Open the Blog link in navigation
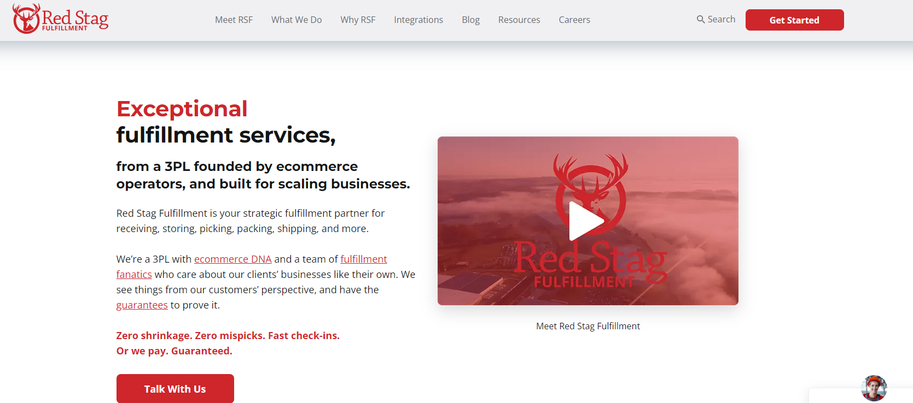The height and width of the screenshot is (403, 913). tap(470, 20)
